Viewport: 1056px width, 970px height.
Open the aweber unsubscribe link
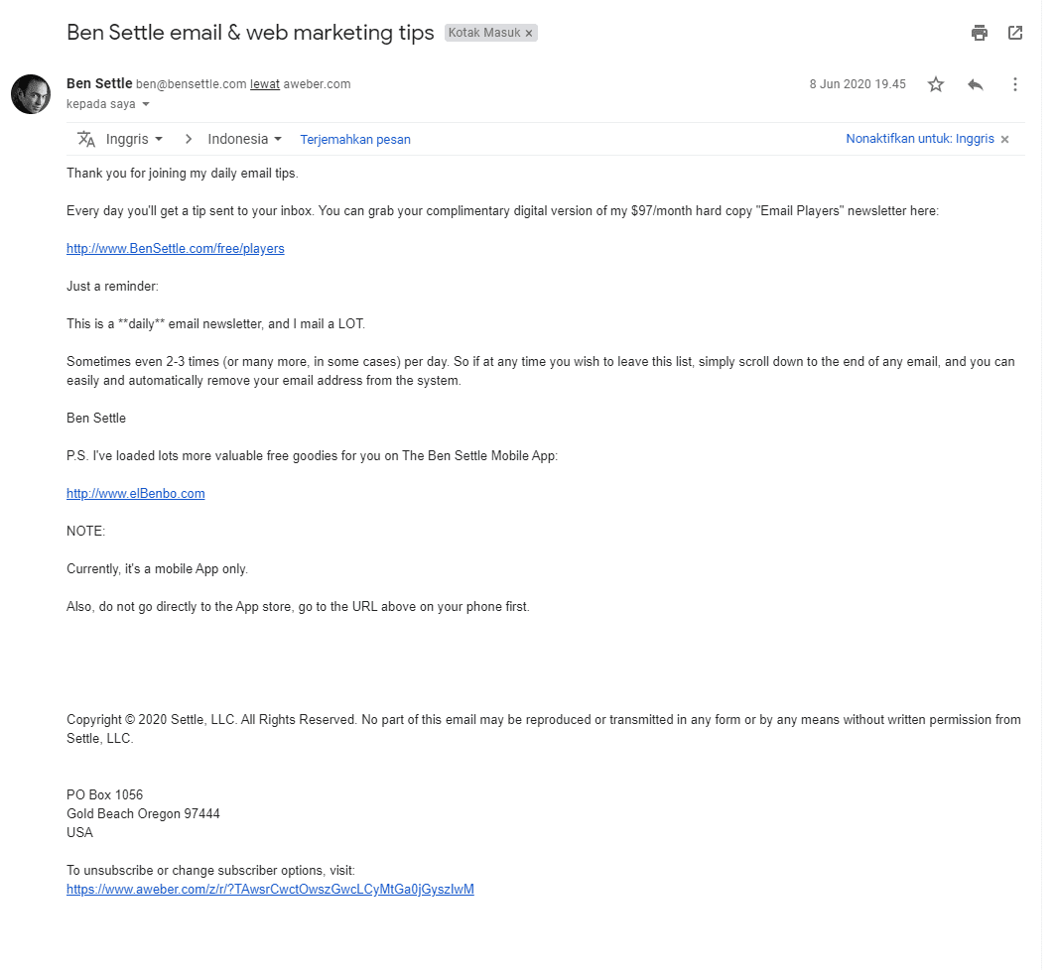[270, 889]
